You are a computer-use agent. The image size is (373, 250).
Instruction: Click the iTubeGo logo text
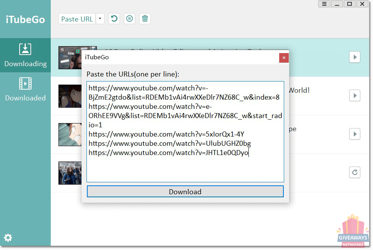pyautogui.click(x=25, y=20)
